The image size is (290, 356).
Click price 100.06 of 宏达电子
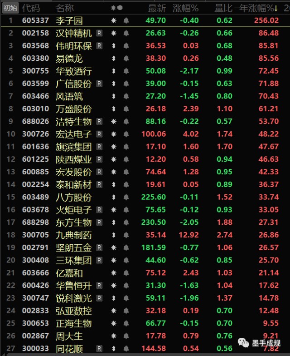point(154,134)
